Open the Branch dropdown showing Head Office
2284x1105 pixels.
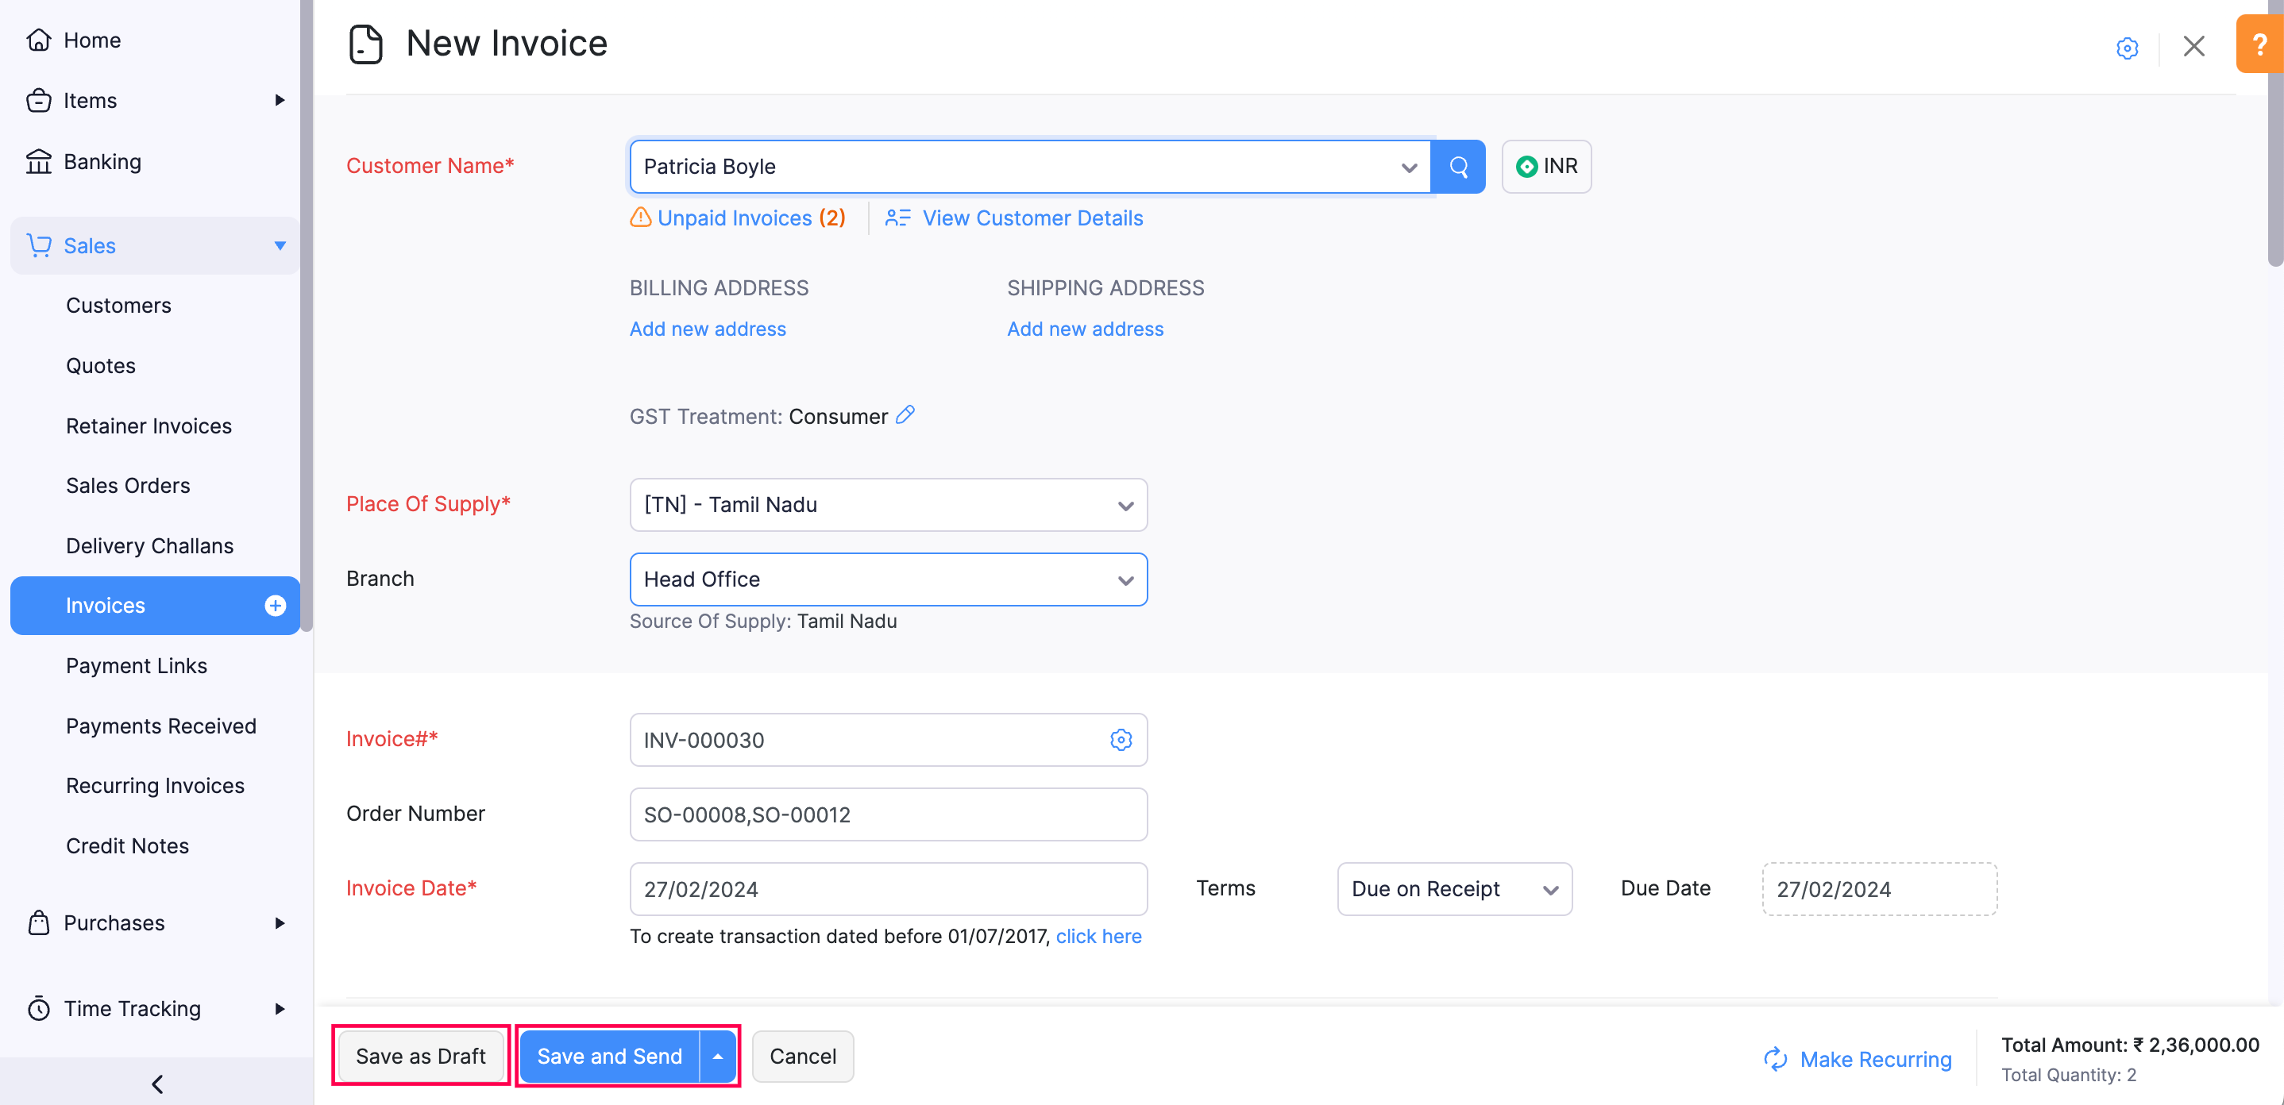pos(1125,579)
